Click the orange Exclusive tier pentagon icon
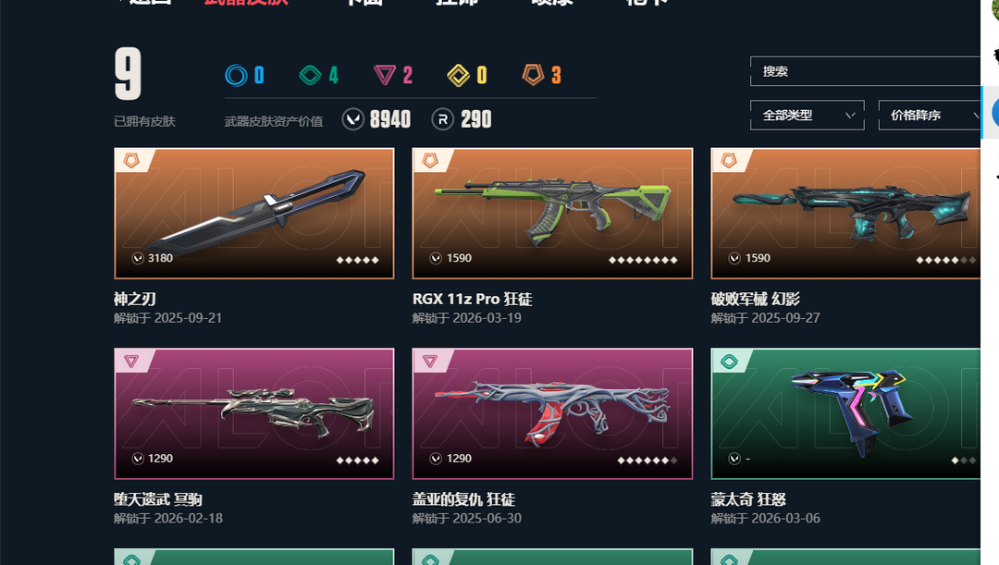999x565 pixels. pos(534,75)
